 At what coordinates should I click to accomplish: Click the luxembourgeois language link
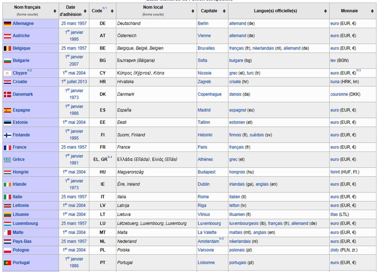point(244,223)
